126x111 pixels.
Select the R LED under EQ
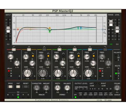point(23,97)
